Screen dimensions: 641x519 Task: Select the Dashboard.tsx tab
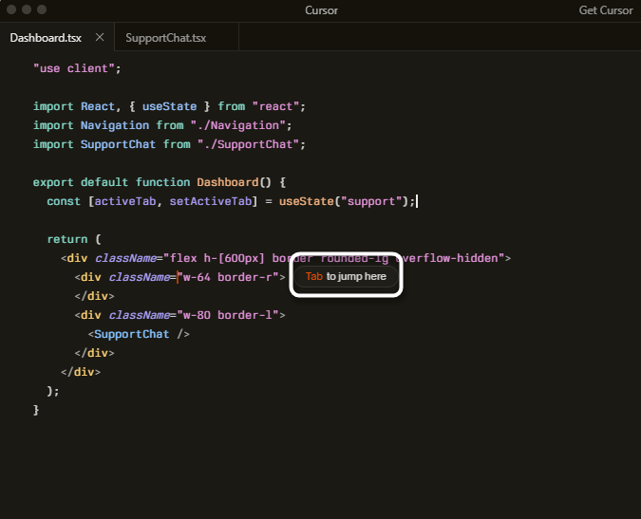(x=46, y=38)
